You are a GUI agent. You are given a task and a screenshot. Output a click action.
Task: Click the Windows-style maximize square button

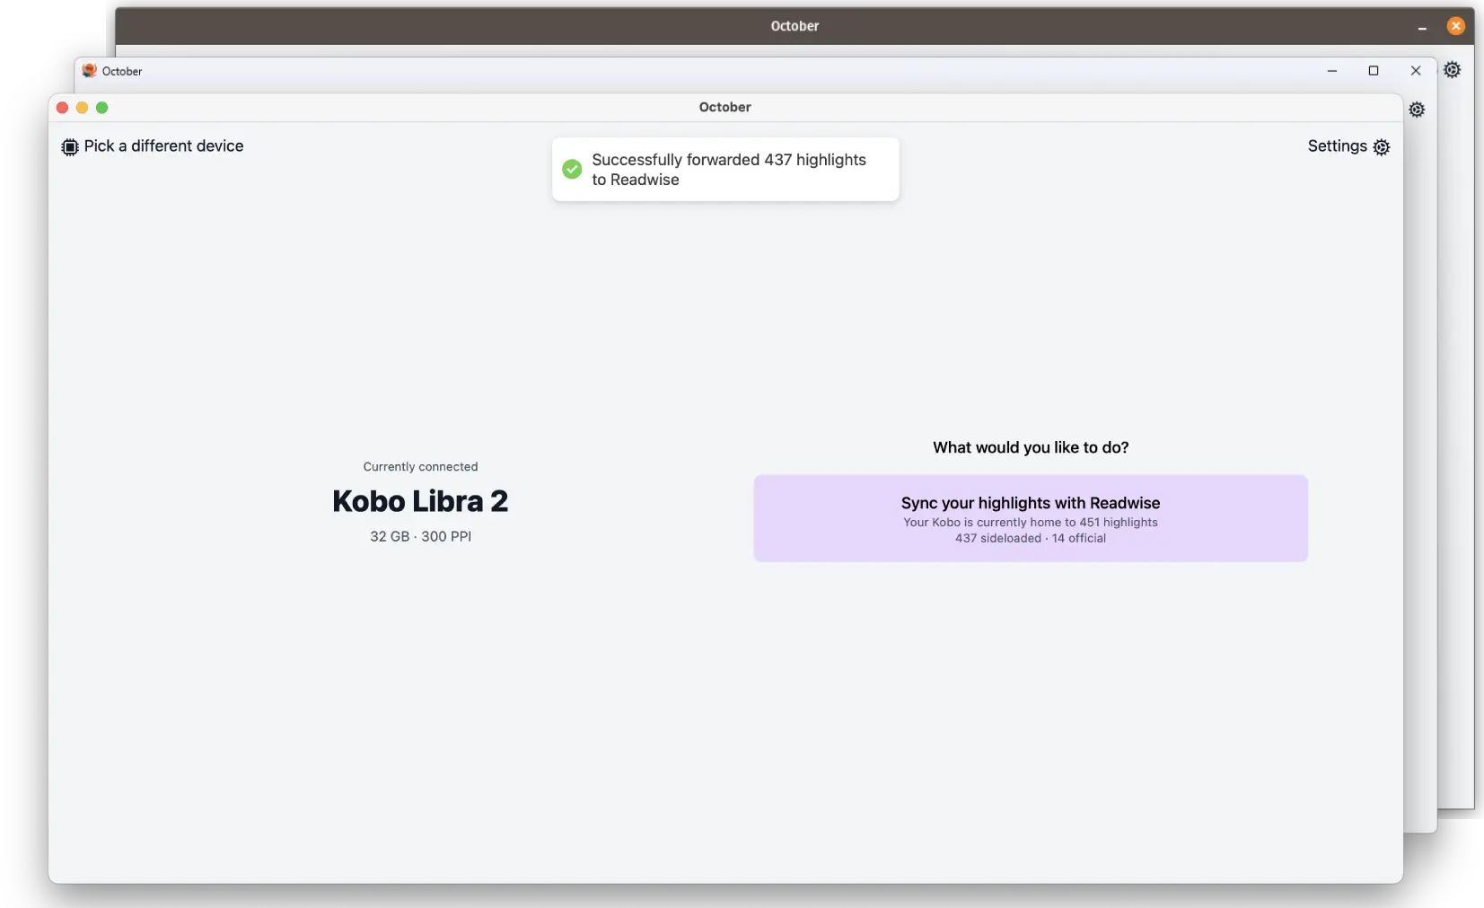1373,71
